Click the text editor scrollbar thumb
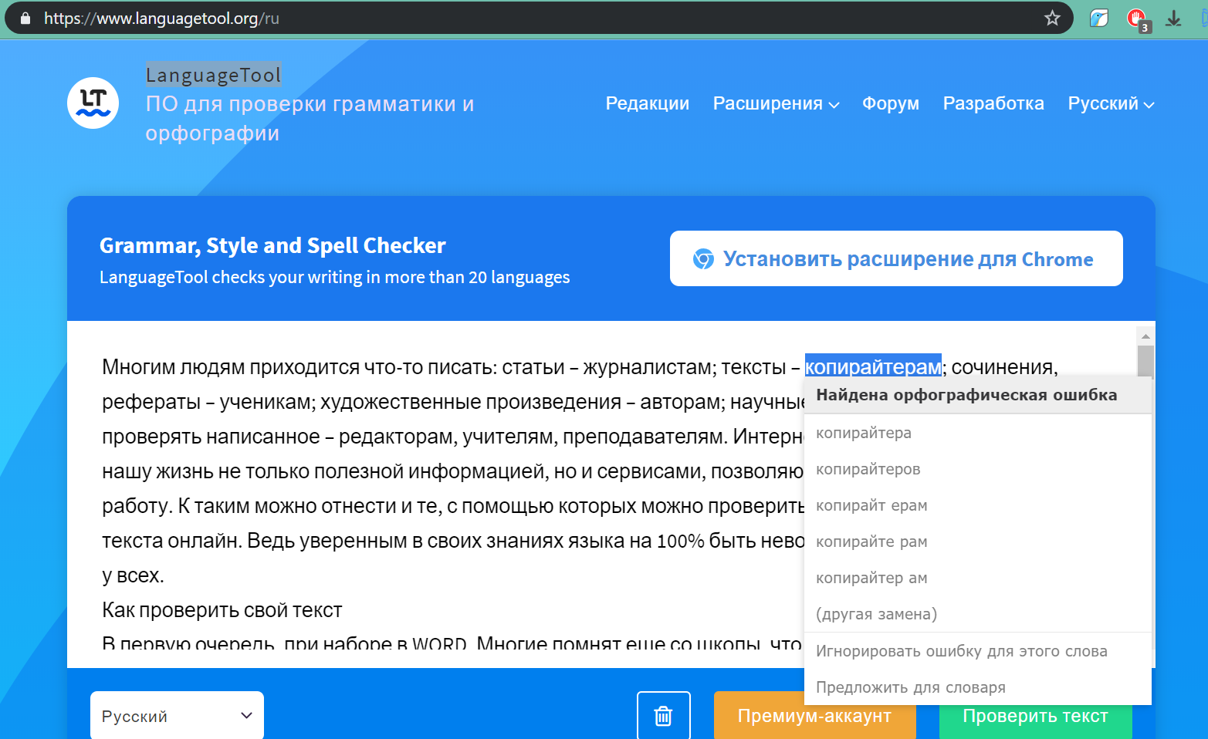The width and height of the screenshot is (1208, 739). click(1145, 361)
